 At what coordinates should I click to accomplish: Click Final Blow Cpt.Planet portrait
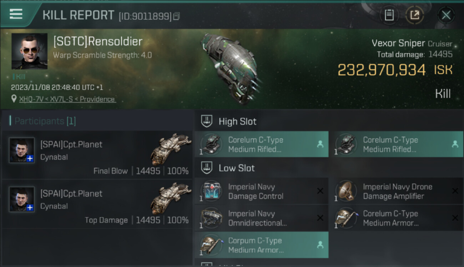click(22, 150)
